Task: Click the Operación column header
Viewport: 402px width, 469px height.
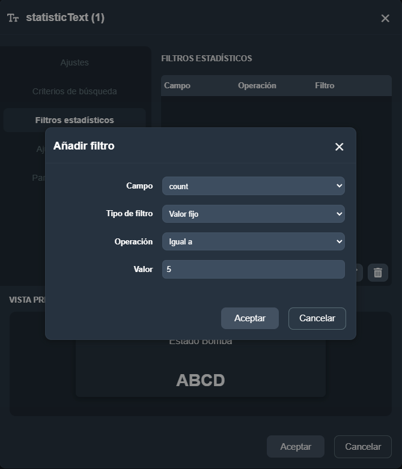Action: (257, 85)
